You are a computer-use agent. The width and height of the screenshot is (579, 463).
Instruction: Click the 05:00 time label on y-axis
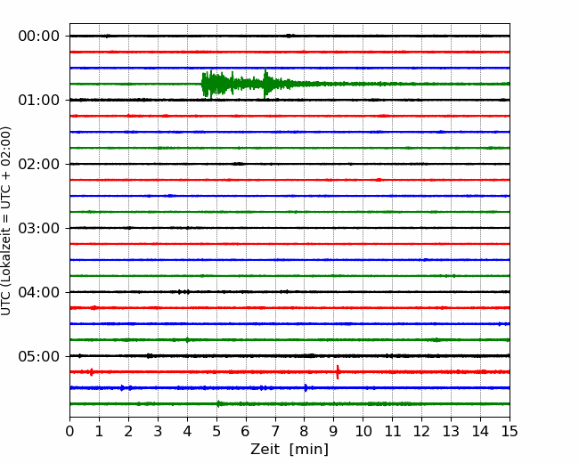coord(39,357)
